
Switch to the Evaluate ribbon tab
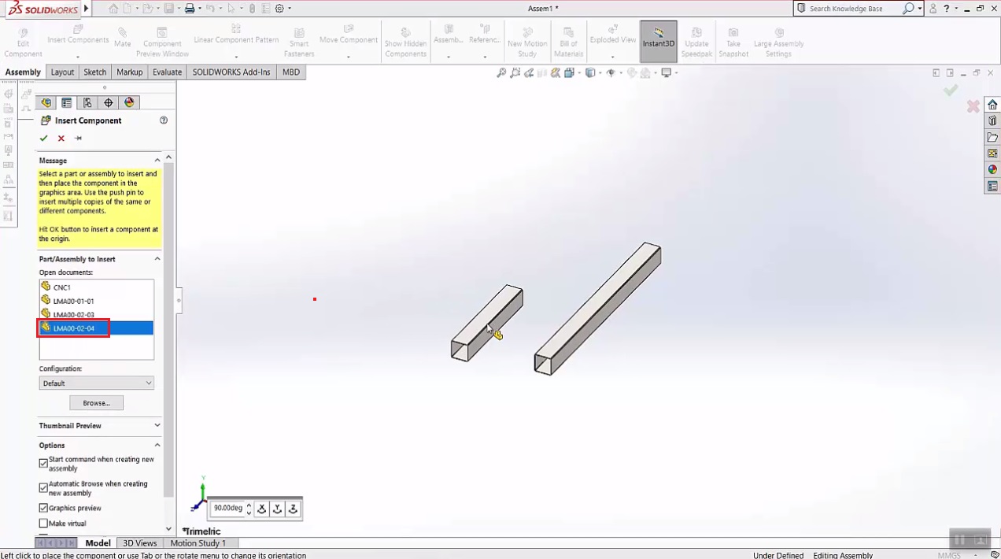(x=167, y=72)
